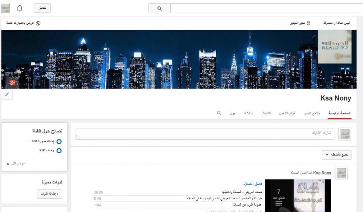Select the وصف القناة circle
The image size is (363, 212).
pyautogui.click(x=59, y=150)
